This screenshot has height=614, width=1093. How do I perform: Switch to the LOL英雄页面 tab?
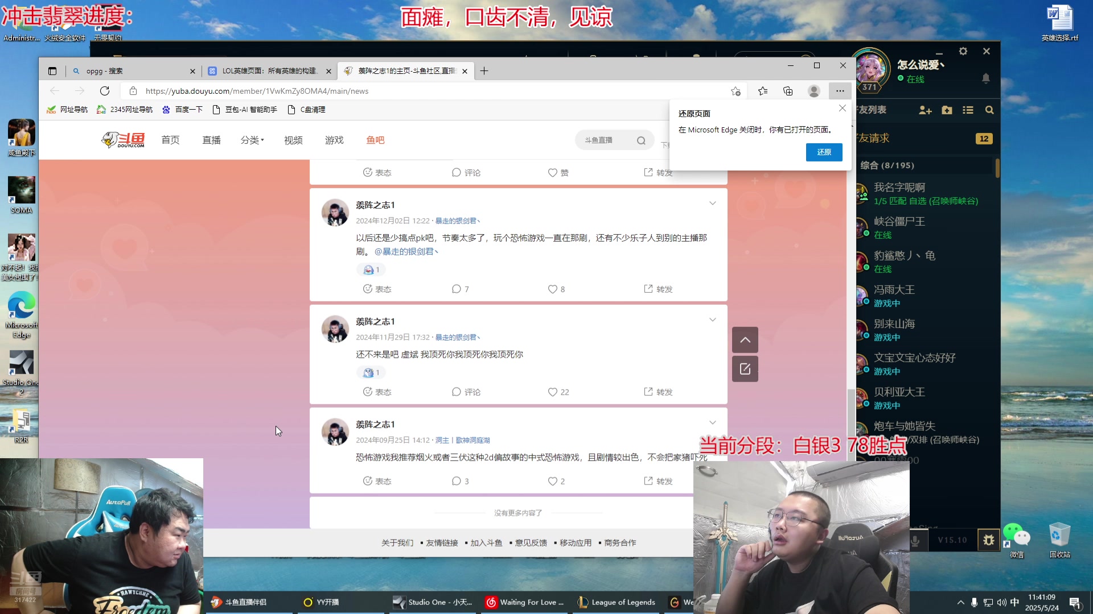tap(269, 71)
